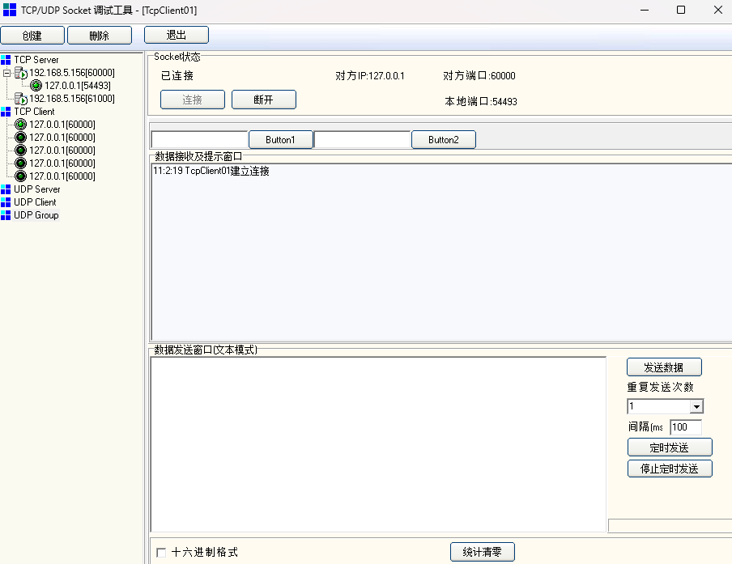Click the TCP Server category icon

tap(6, 60)
